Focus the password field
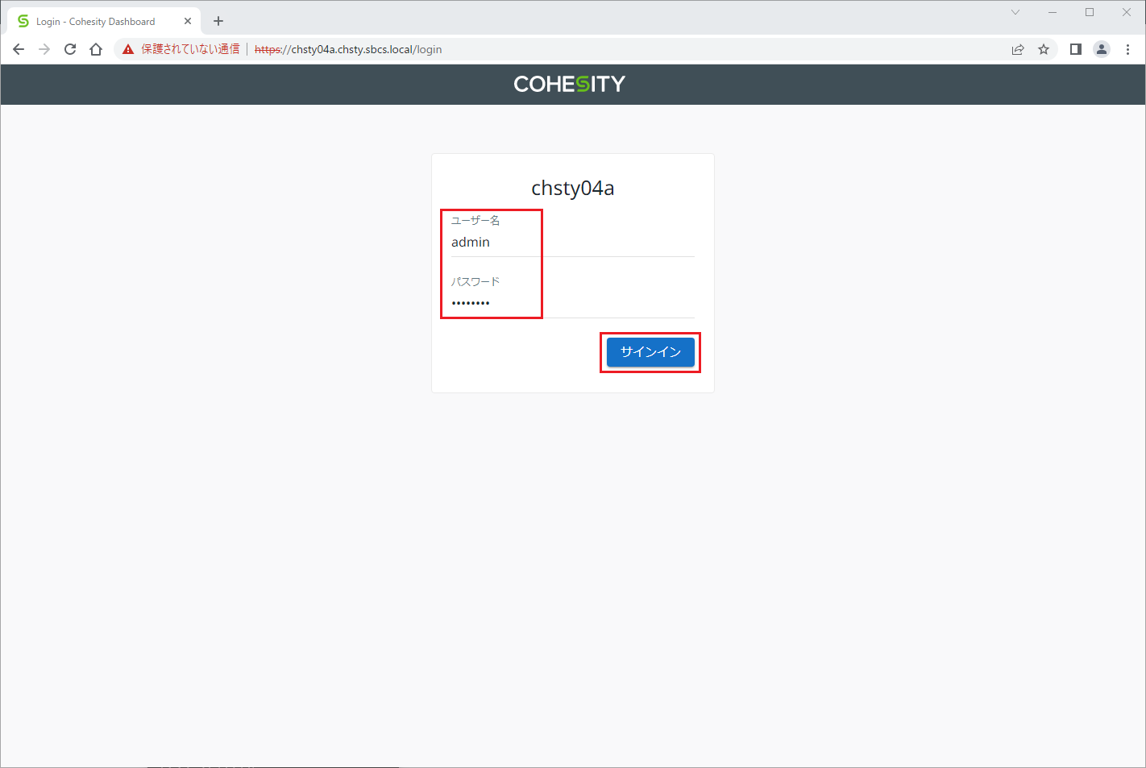 tap(573, 303)
